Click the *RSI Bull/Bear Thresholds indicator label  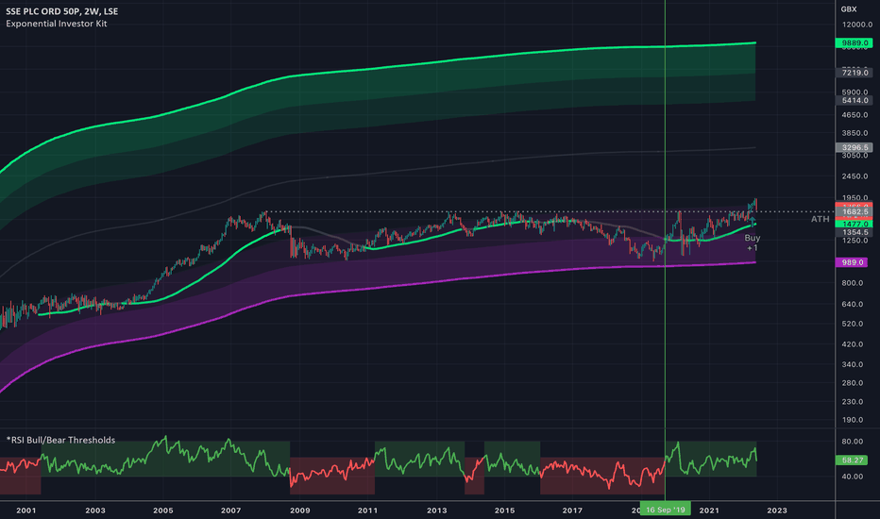[60, 440]
